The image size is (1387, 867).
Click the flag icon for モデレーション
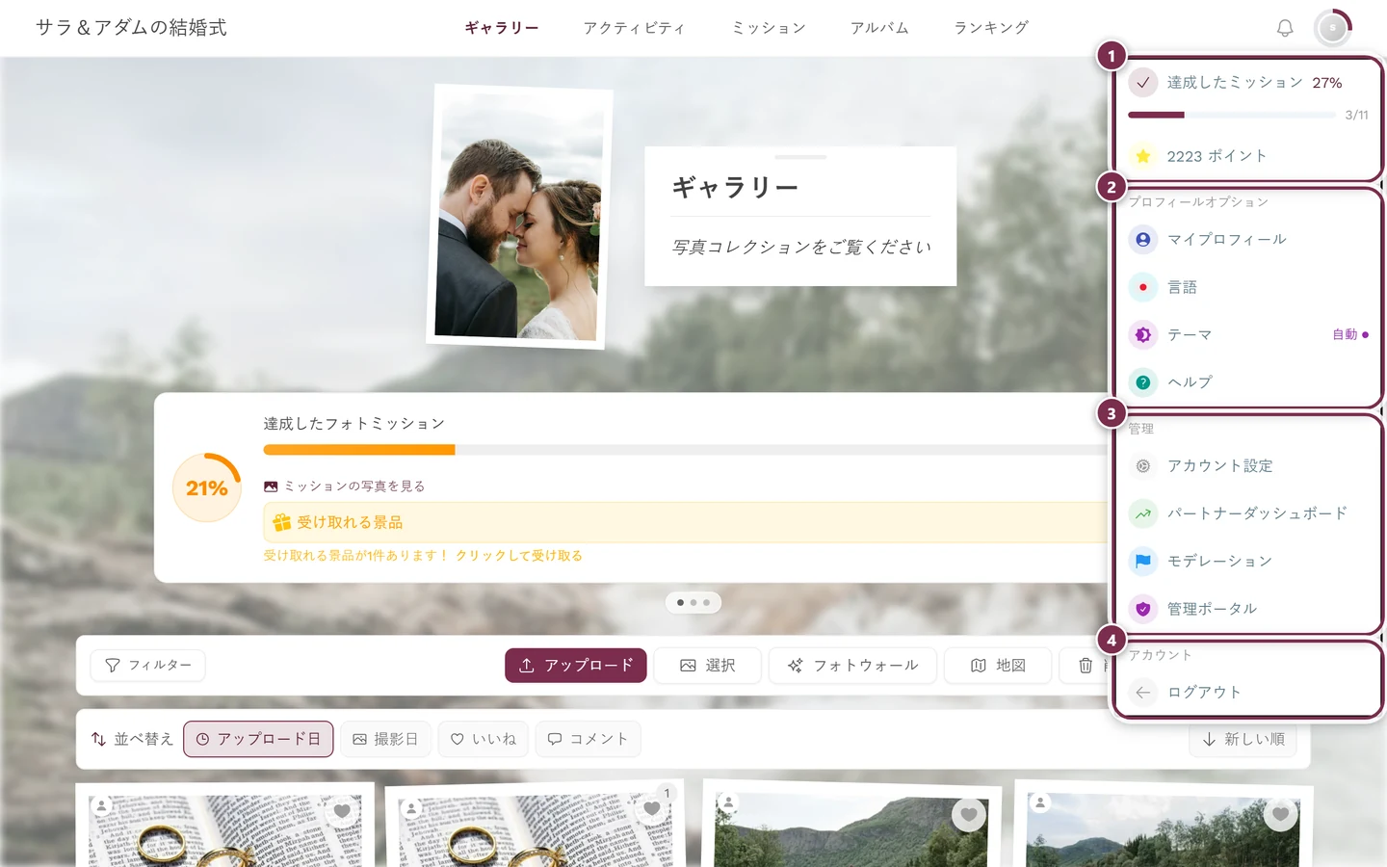click(x=1142, y=561)
